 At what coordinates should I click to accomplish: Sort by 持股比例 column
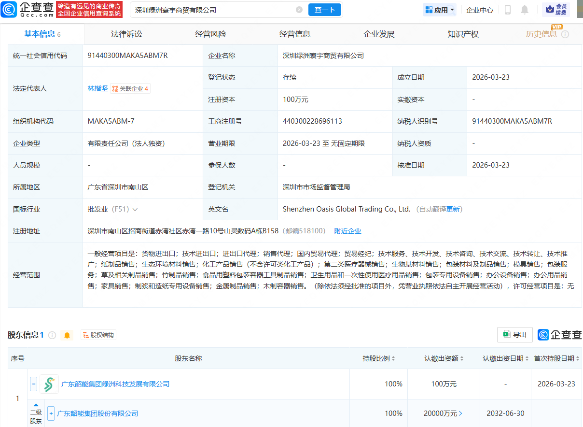tap(379, 358)
